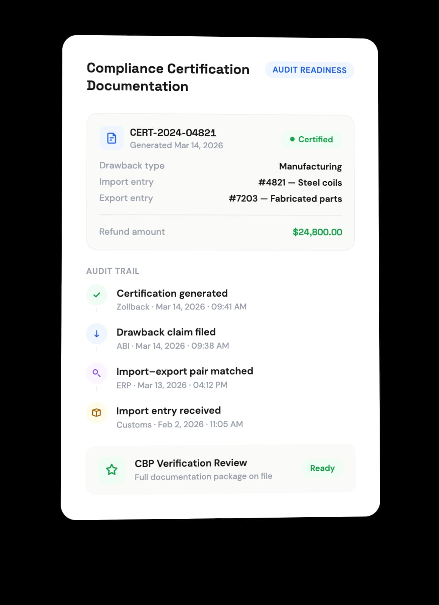The height and width of the screenshot is (605, 439).
Task: Select the green checkmark for Certification generated
Action: click(x=97, y=294)
